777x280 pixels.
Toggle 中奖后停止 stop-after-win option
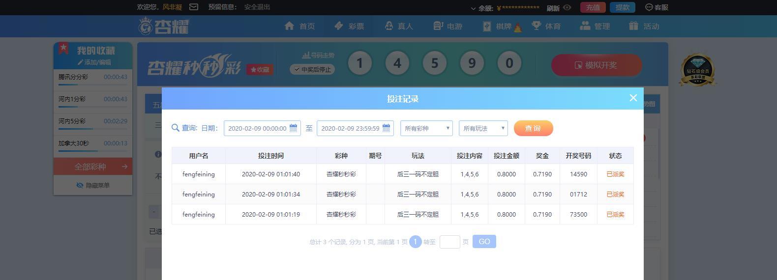(312, 69)
